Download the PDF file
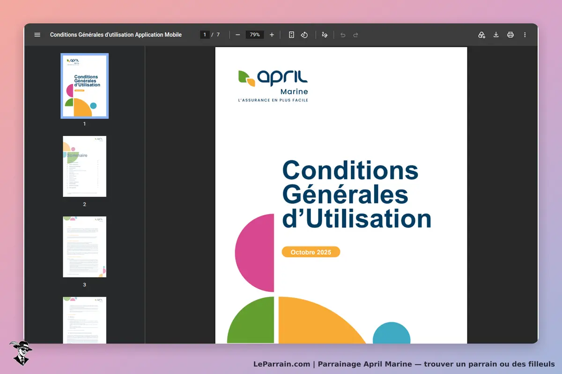 pyautogui.click(x=496, y=35)
